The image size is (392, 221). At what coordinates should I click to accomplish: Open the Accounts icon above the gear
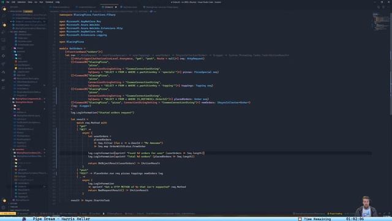pos(4,201)
